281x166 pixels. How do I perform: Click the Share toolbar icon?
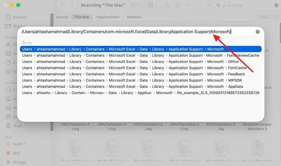pos(167,5)
